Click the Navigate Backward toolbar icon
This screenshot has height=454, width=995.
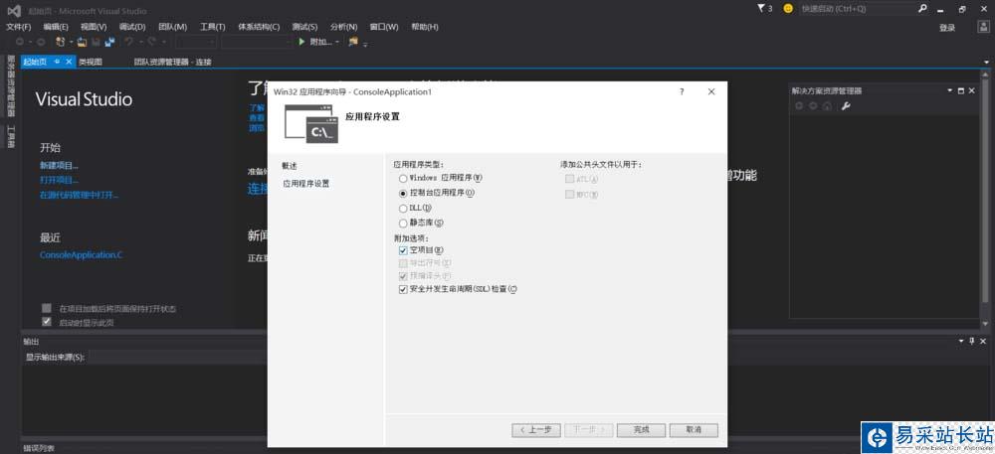click(x=20, y=42)
